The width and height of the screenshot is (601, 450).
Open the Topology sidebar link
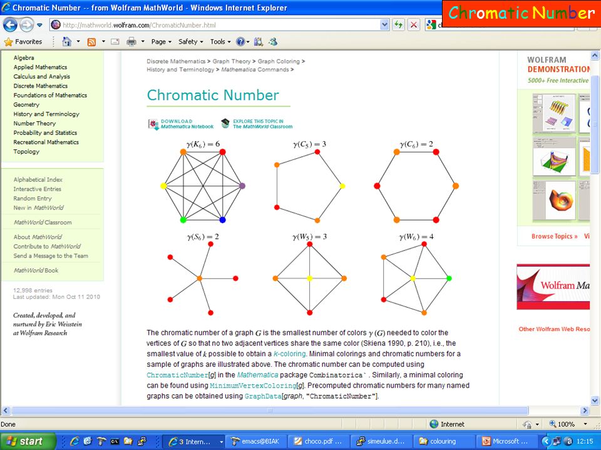point(26,151)
